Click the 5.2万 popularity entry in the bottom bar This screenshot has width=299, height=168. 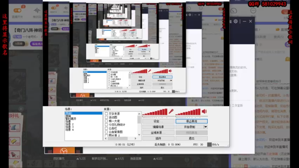[81, 159]
